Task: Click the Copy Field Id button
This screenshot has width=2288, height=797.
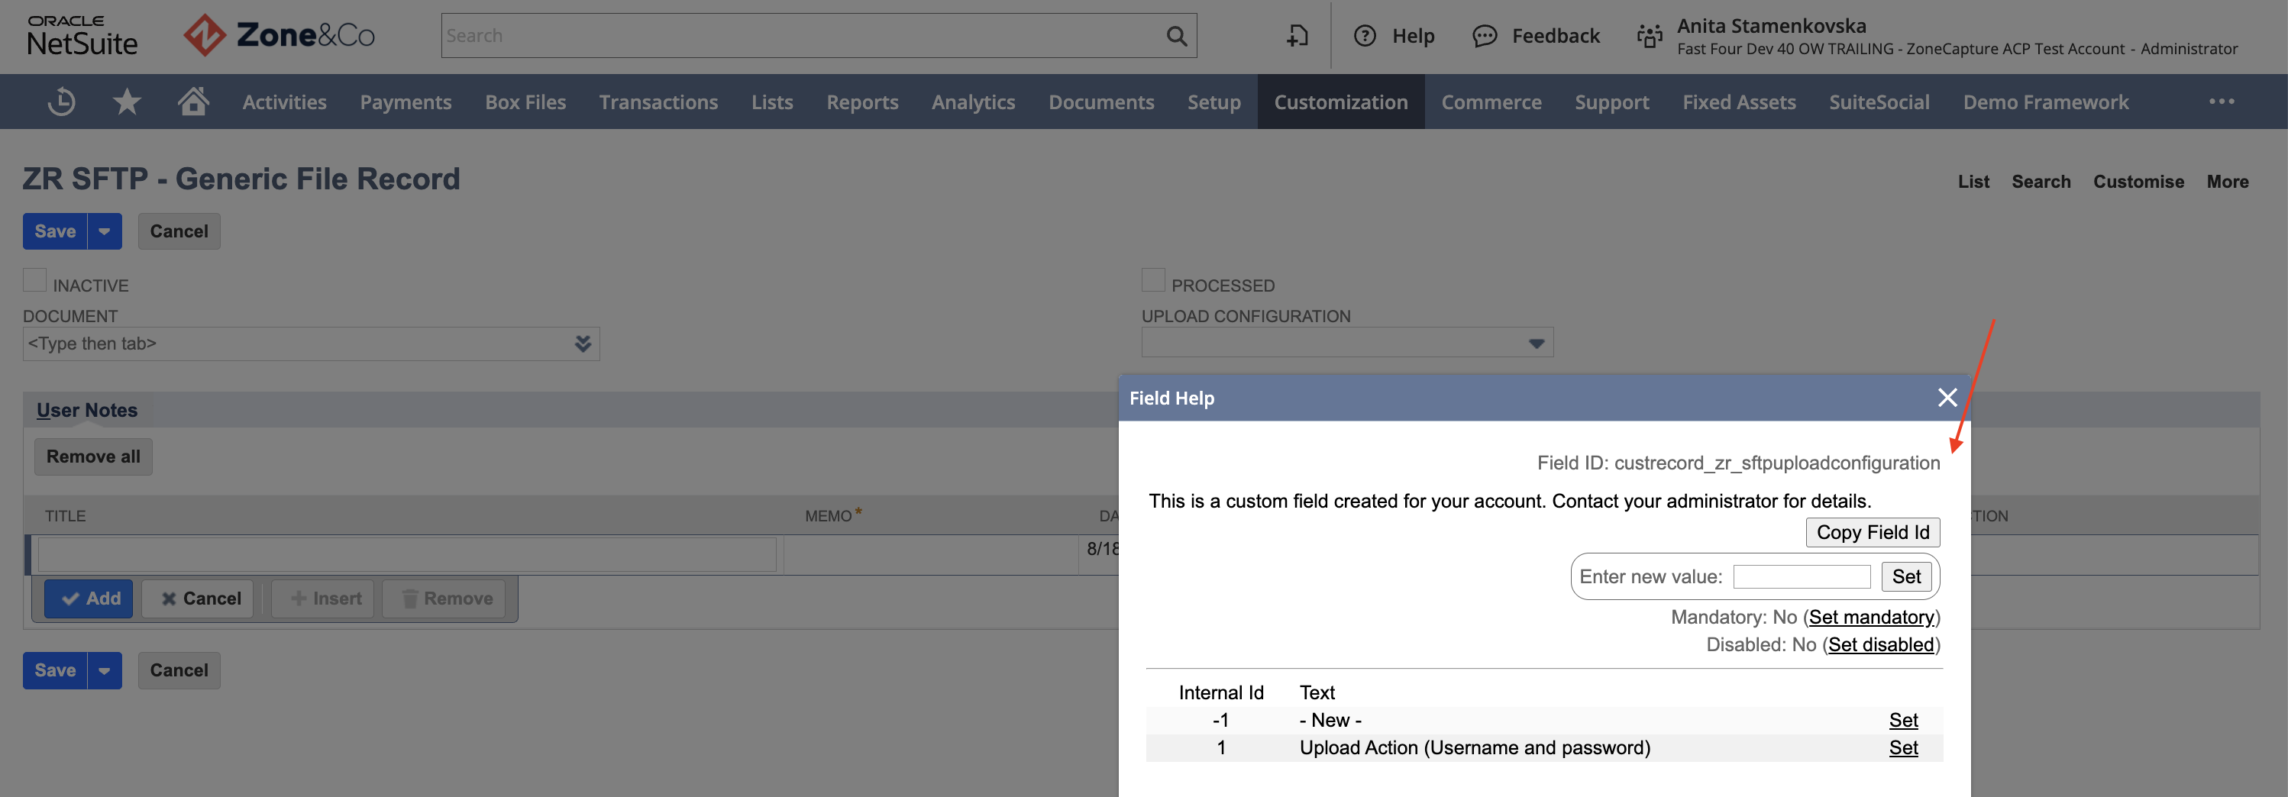Action: [x=1873, y=533]
